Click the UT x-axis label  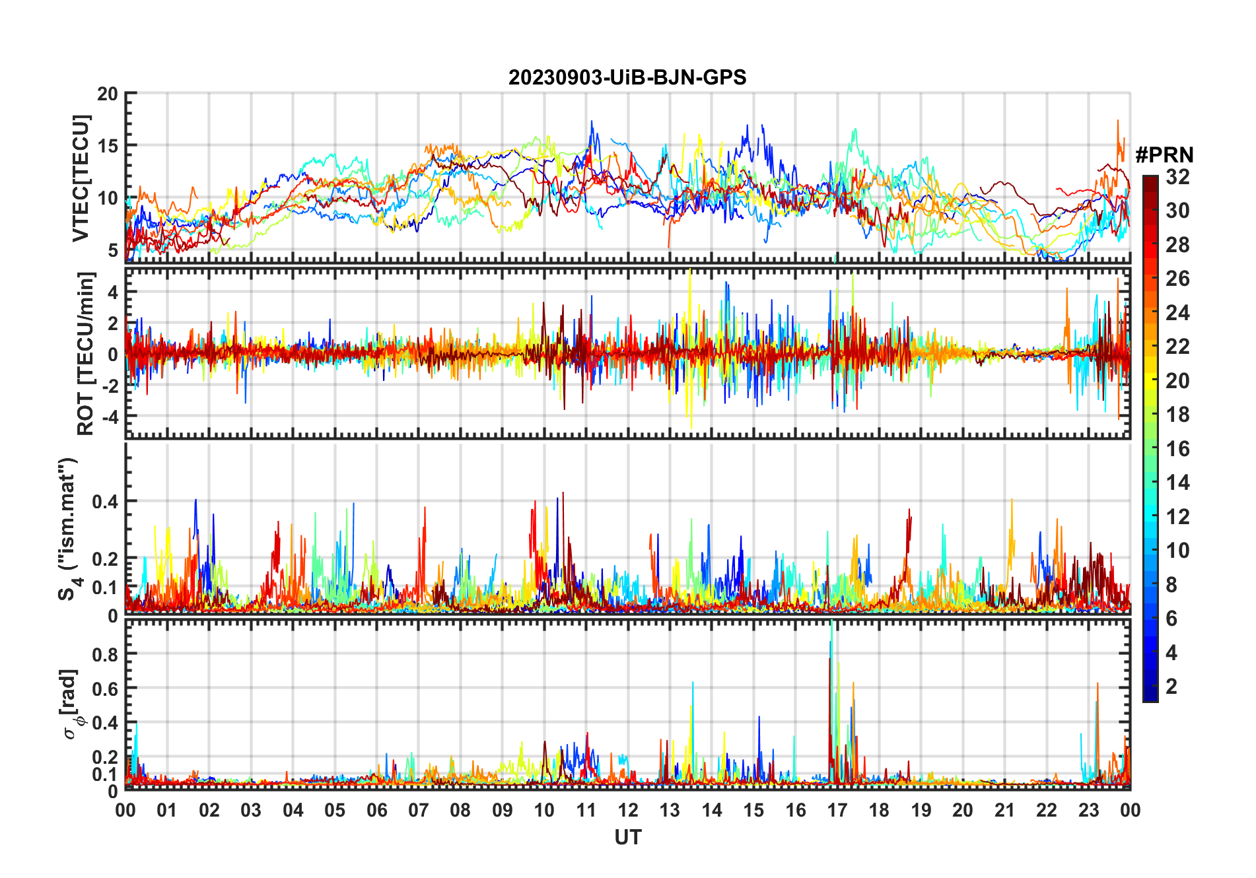click(x=627, y=838)
